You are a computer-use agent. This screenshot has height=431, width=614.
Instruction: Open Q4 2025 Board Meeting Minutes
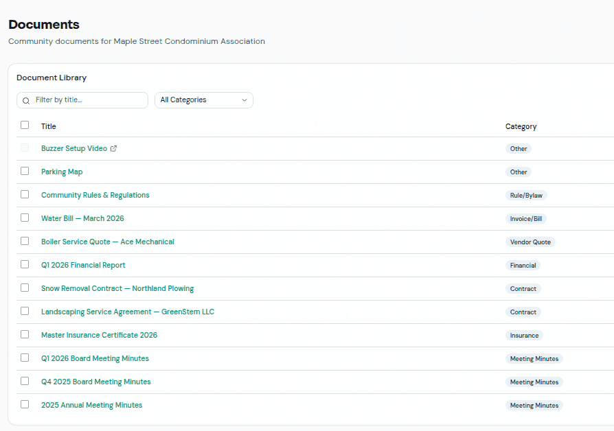pyautogui.click(x=96, y=382)
